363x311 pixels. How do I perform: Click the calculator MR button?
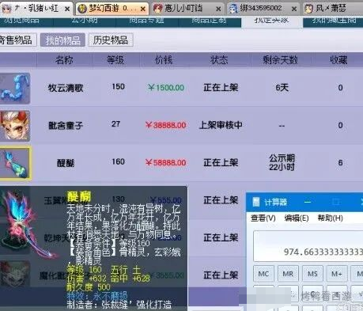click(x=288, y=274)
